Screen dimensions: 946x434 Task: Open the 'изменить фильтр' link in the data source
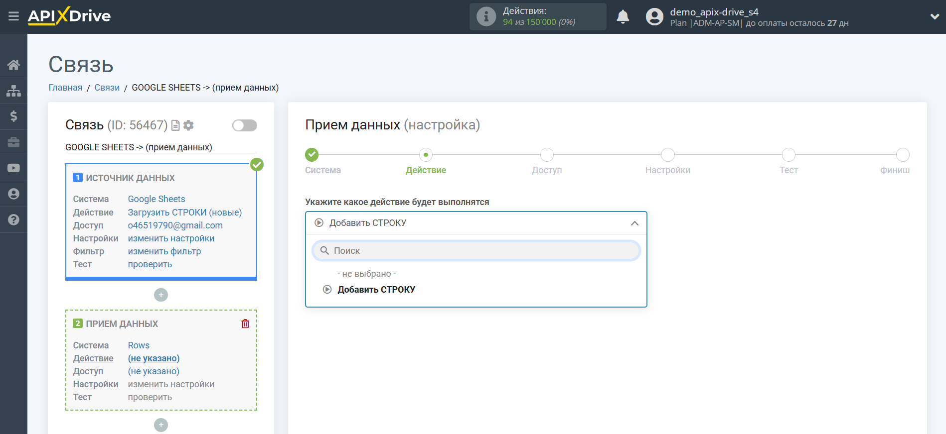(164, 251)
